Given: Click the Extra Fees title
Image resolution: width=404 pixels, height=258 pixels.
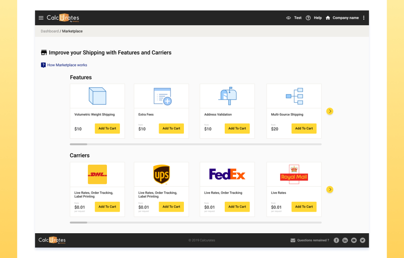Looking at the screenshot, I should [x=146, y=114].
